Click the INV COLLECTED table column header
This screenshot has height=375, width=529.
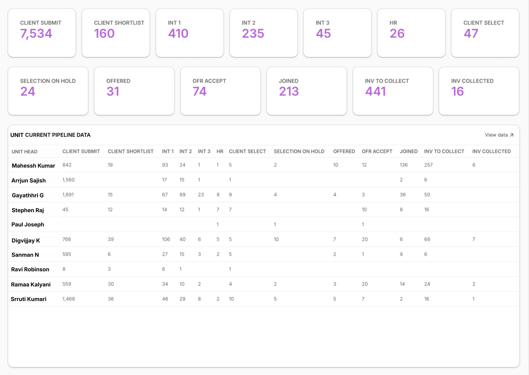(x=492, y=152)
